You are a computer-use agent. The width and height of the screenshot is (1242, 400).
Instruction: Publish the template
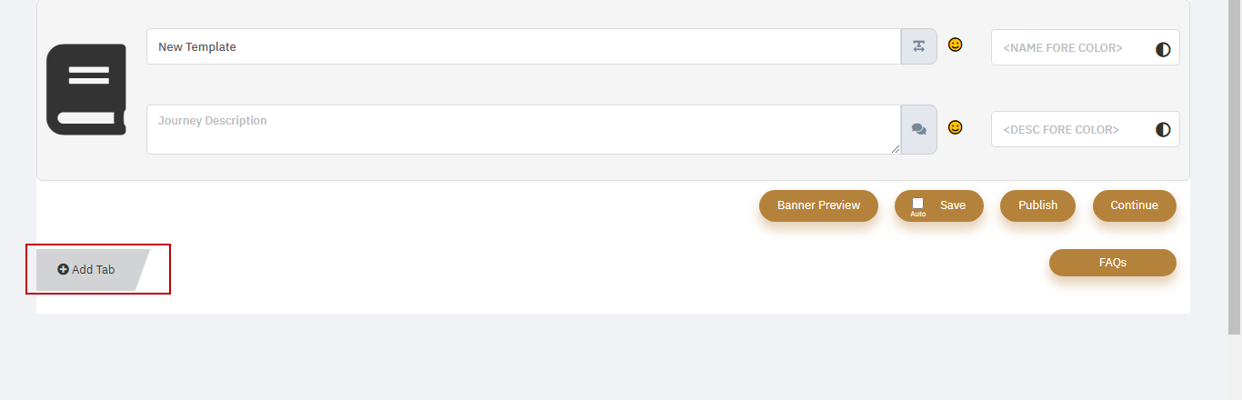pos(1037,205)
